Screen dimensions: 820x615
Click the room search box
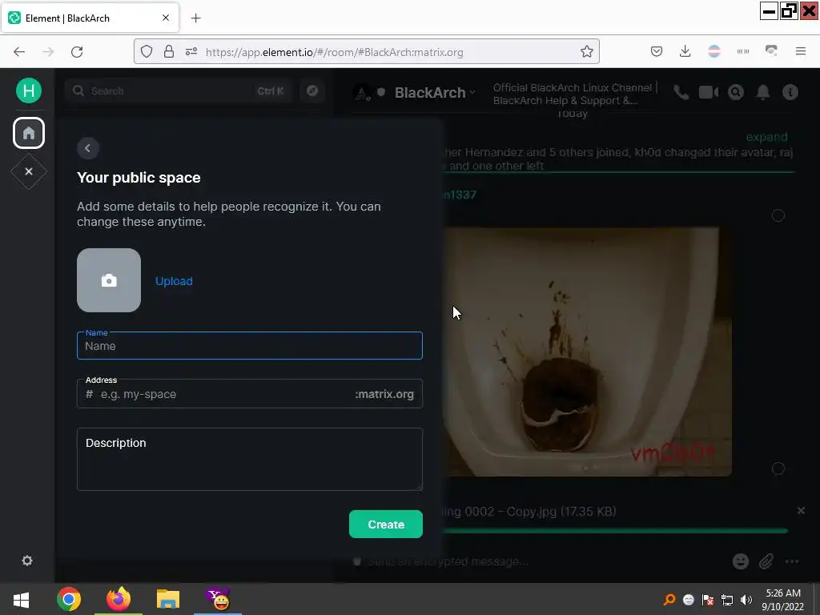pos(179,91)
